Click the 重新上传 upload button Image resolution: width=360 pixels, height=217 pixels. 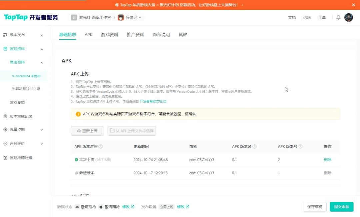[x=87, y=131]
